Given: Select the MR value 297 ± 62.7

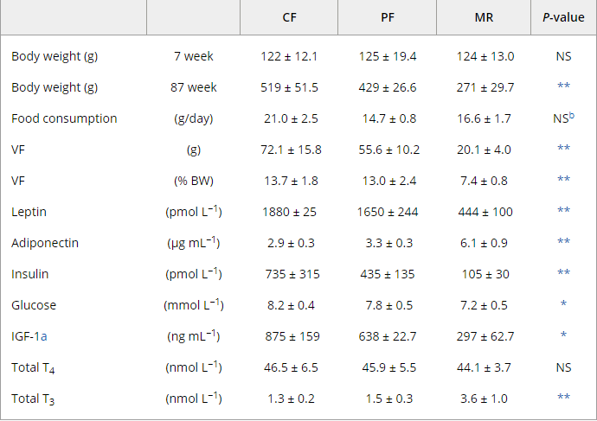Looking at the screenshot, I should tap(484, 337).
